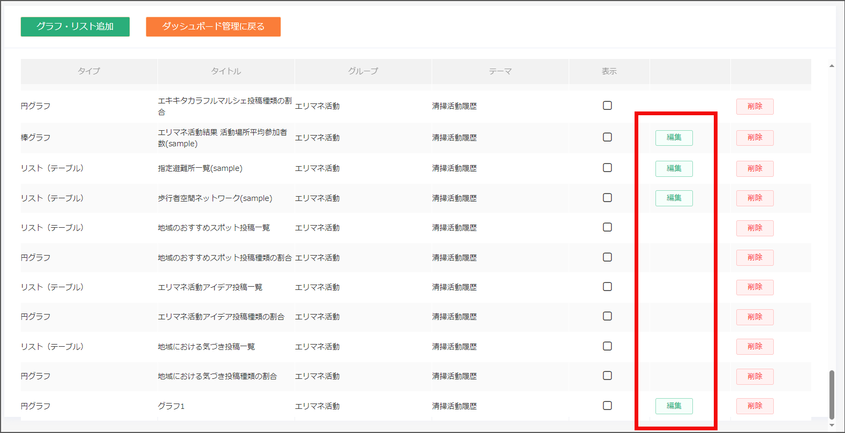The height and width of the screenshot is (433, 845).
Task: Click the グラフ・リスト追加 button
Action: click(75, 27)
